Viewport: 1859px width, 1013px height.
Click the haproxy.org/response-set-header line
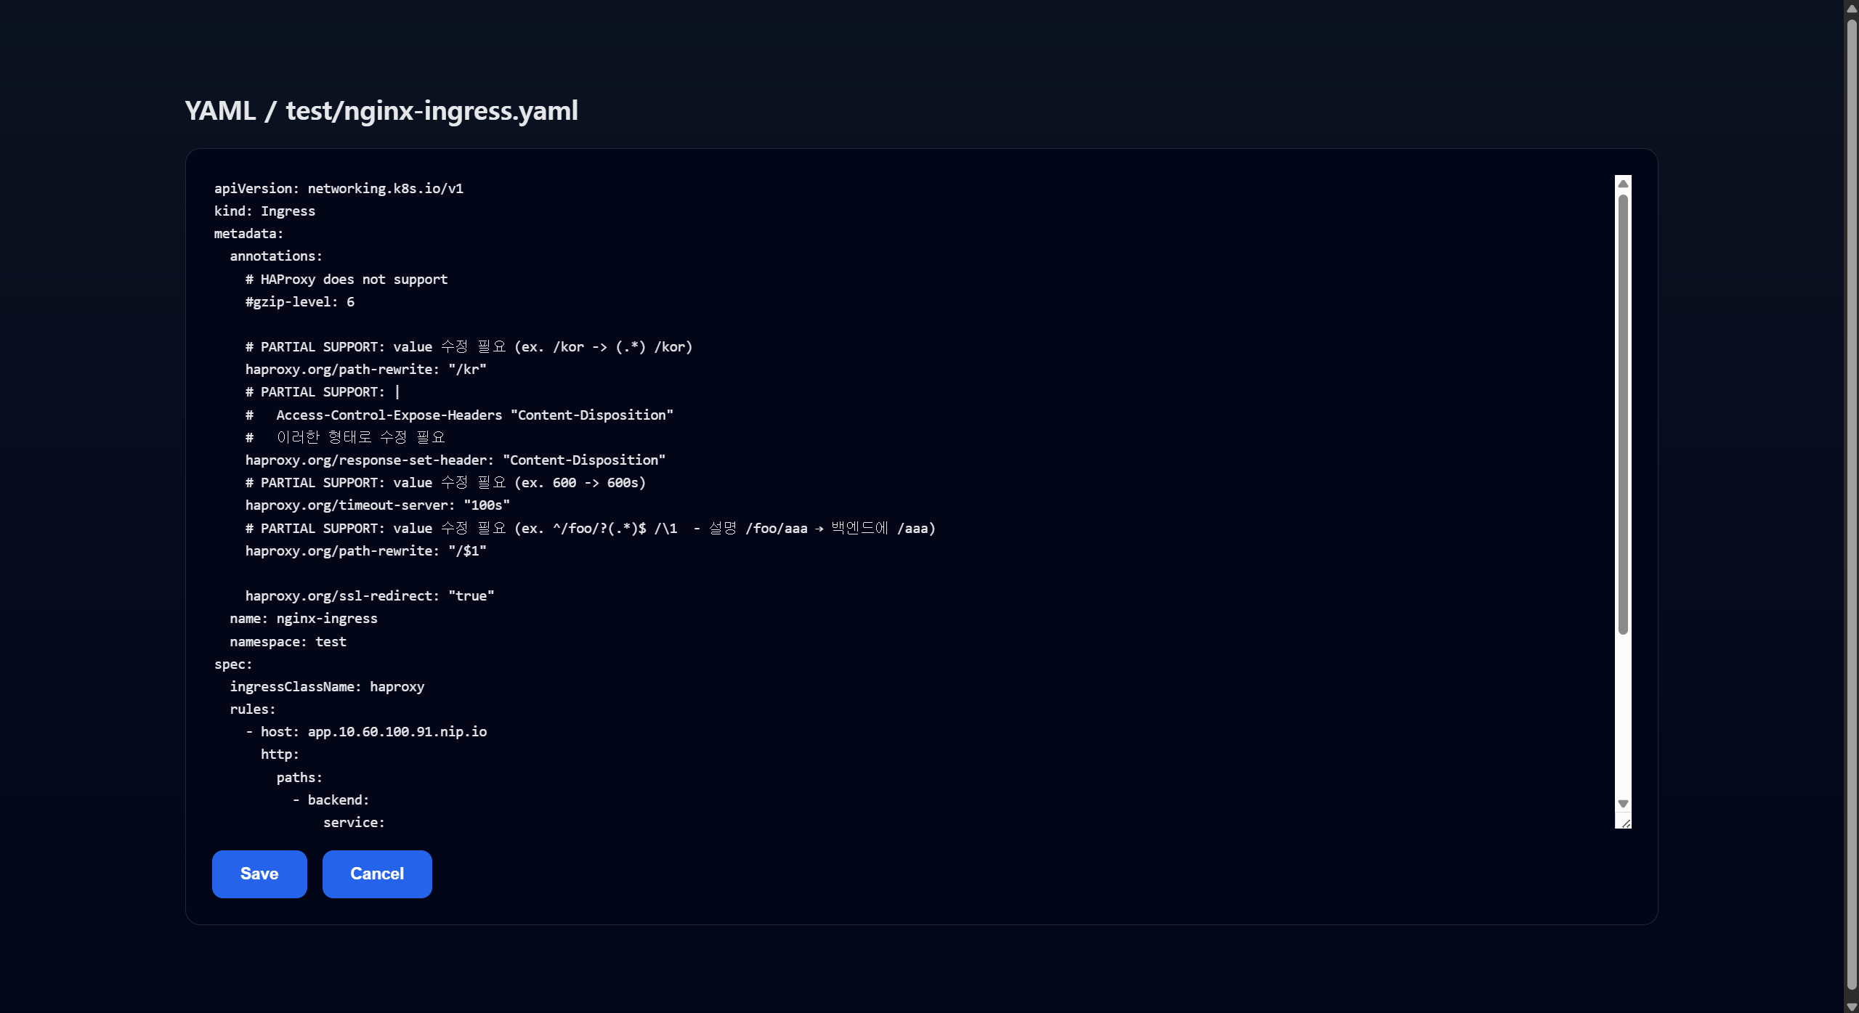[455, 460]
